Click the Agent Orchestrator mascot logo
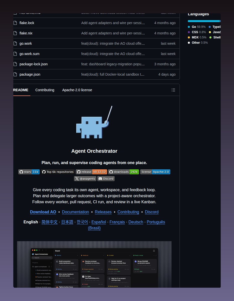The height and width of the screenshot is (301, 234). tap(94, 122)
